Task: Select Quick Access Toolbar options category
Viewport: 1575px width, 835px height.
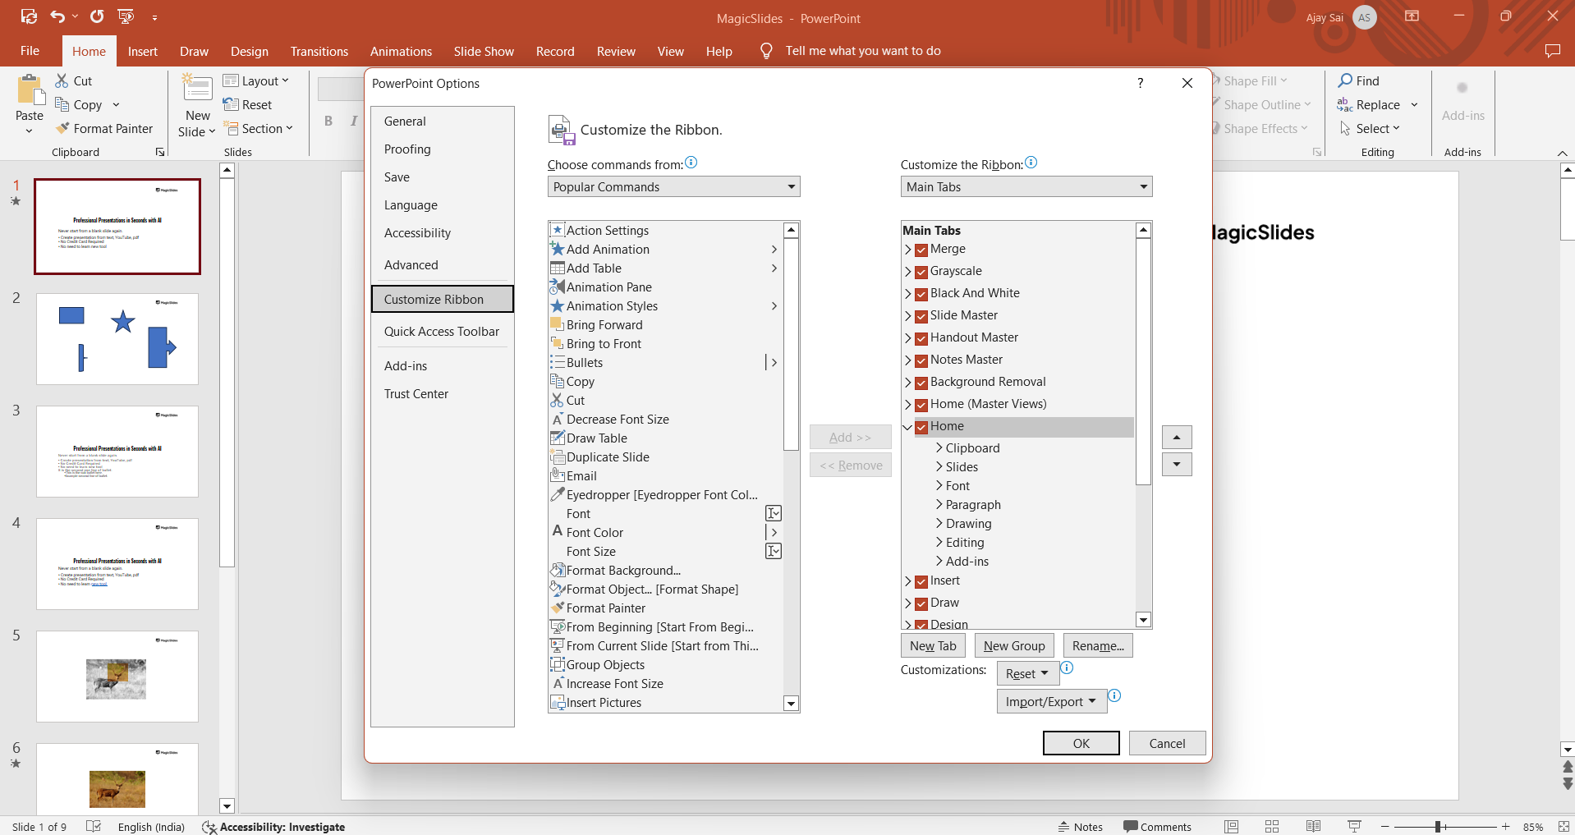Action: pyautogui.click(x=441, y=331)
